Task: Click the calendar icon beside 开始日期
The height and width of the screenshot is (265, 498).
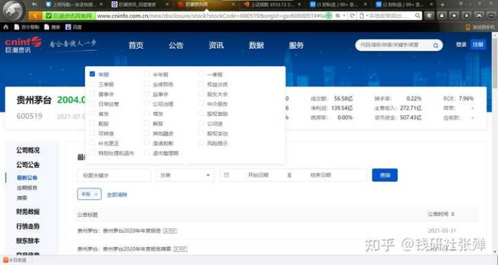Action: (227, 175)
